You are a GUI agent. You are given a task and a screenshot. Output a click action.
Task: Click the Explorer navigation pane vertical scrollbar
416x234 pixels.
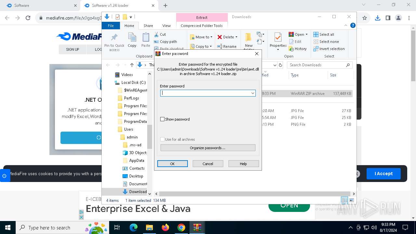pos(149,136)
